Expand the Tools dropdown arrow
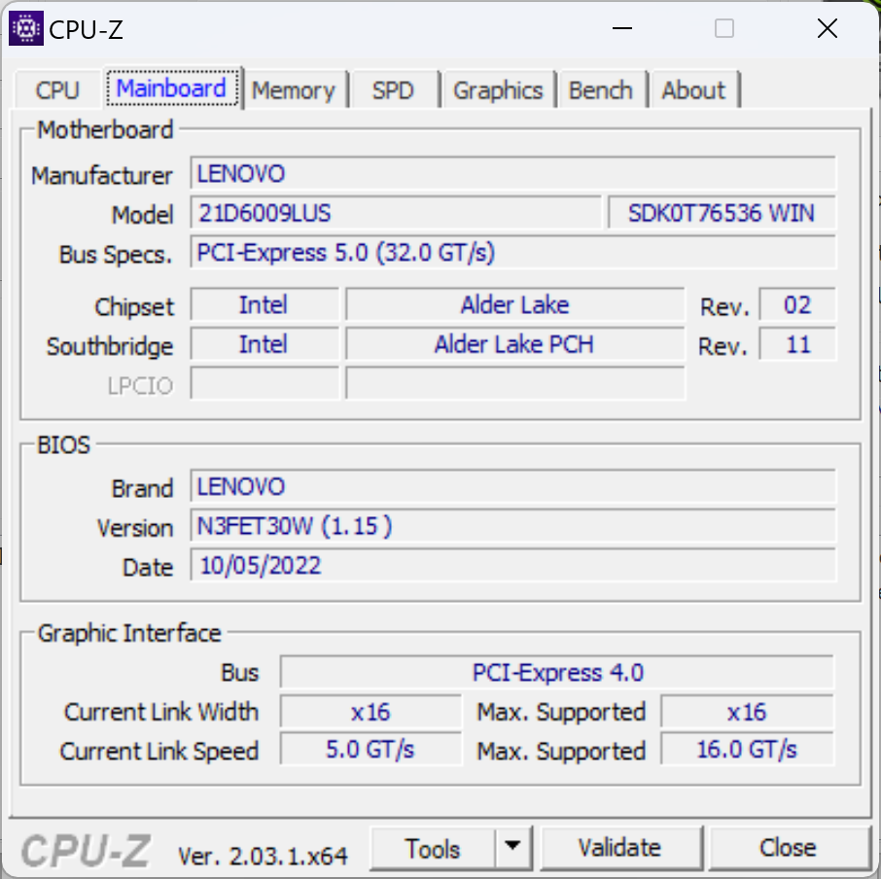 click(513, 848)
